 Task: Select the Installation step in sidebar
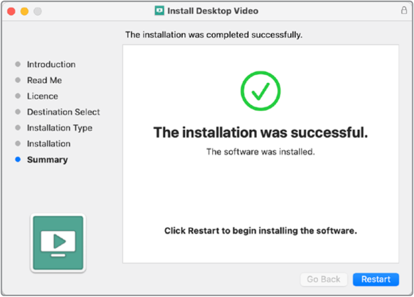49,144
